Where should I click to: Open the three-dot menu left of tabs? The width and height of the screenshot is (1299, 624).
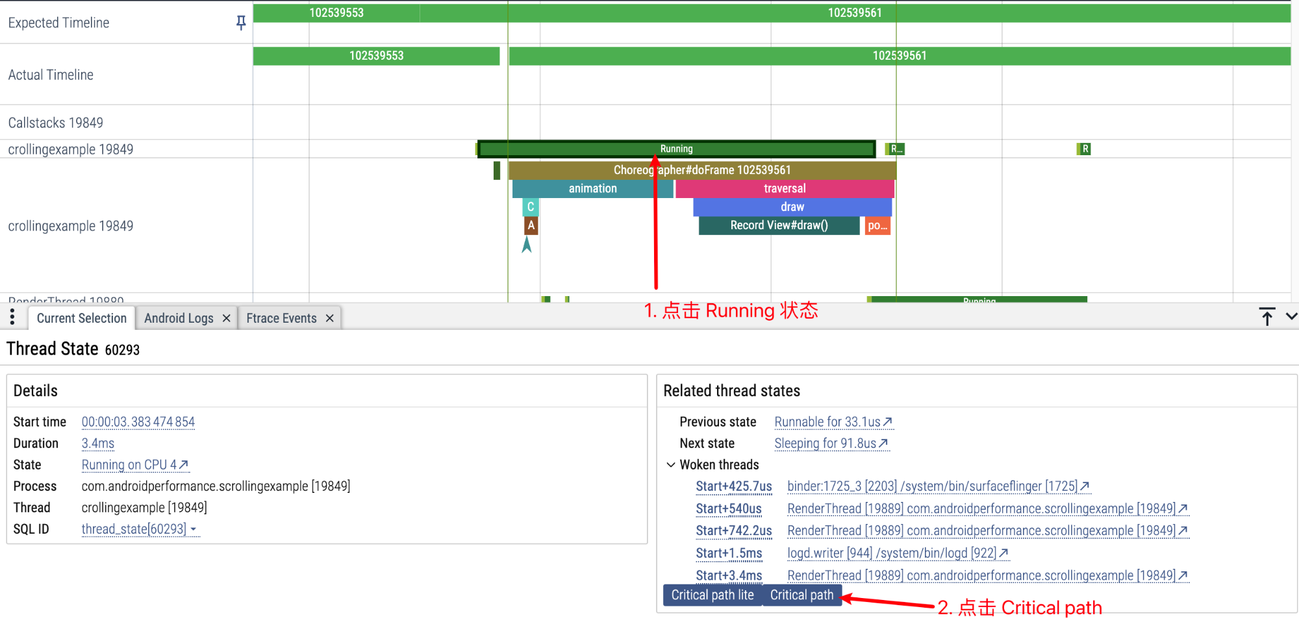(x=12, y=318)
